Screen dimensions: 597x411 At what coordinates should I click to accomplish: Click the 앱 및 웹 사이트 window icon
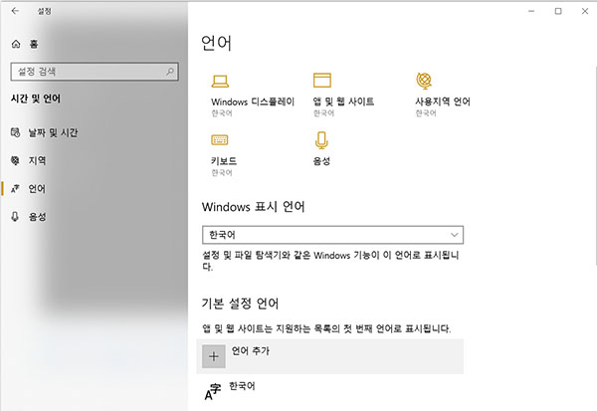point(322,81)
